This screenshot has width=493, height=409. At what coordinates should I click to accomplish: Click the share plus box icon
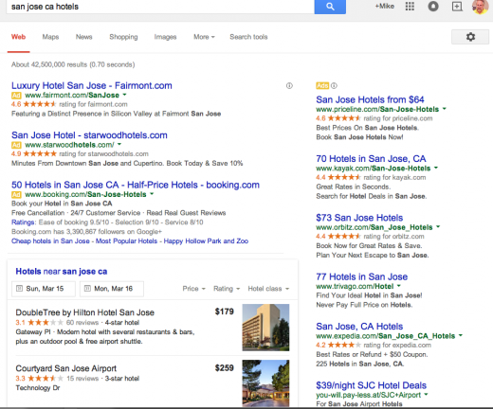coord(457,7)
